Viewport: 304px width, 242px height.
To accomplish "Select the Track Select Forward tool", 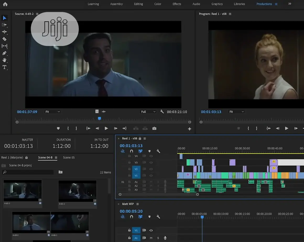I will (4, 25).
